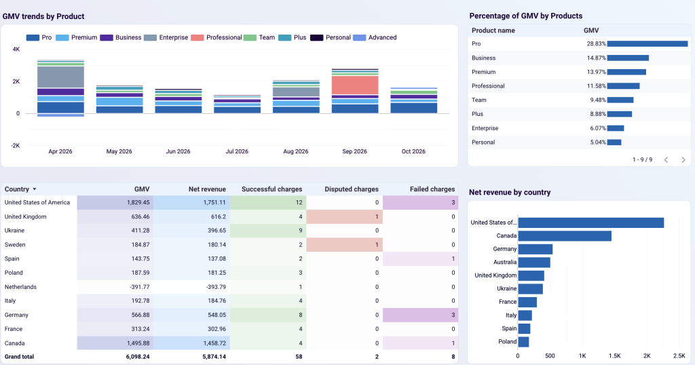695x365 pixels.
Task: Toggle Business series in chart legend
Action: (x=121, y=37)
